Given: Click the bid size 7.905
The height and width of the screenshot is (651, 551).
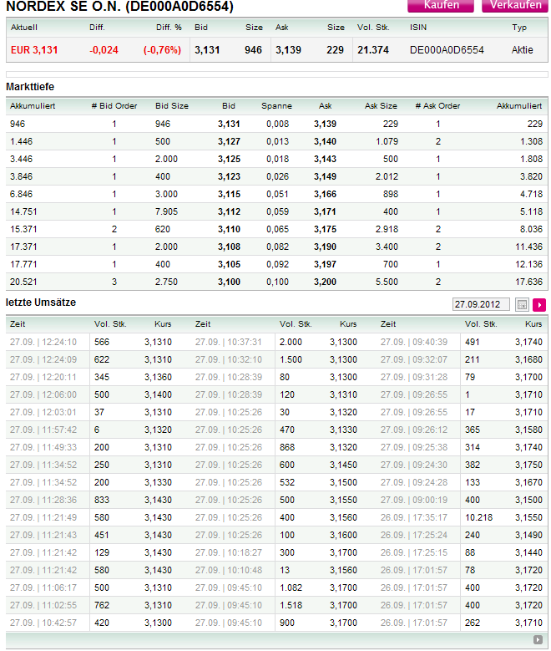Looking at the screenshot, I should pos(166,211).
